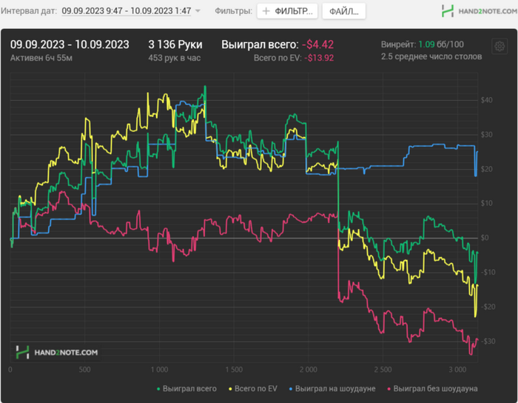Click the 'Выиграл всего: -$4.42' total
The image size is (518, 403).
pos(277,44)
